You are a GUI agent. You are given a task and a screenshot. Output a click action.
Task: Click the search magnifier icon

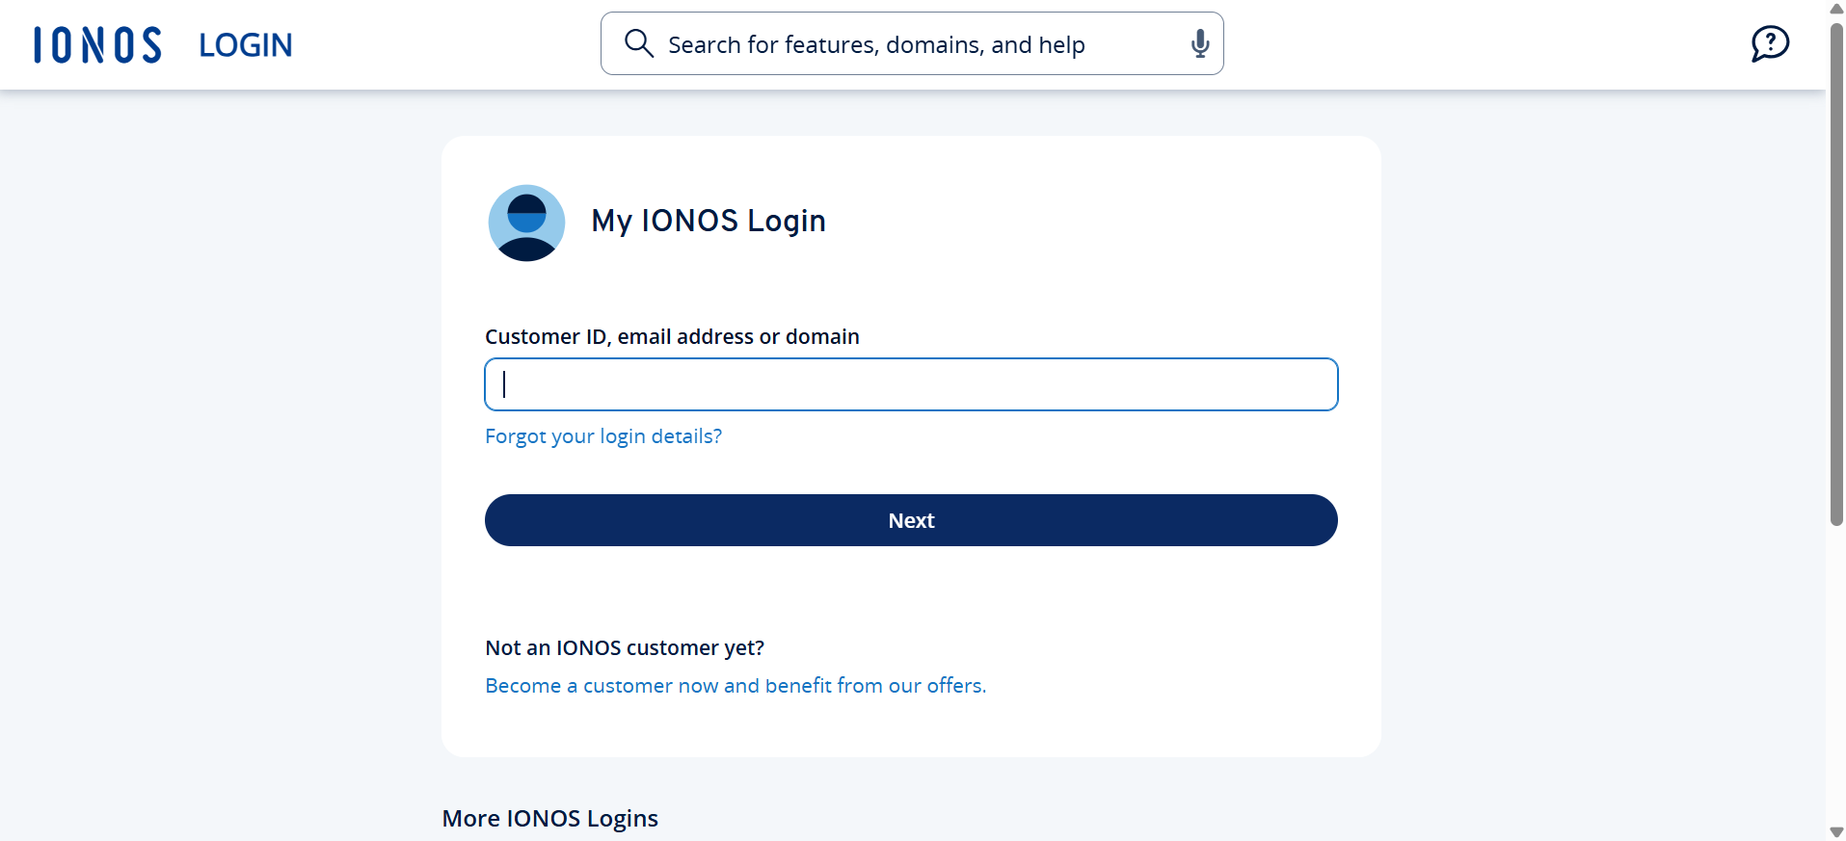click(639, 43)
